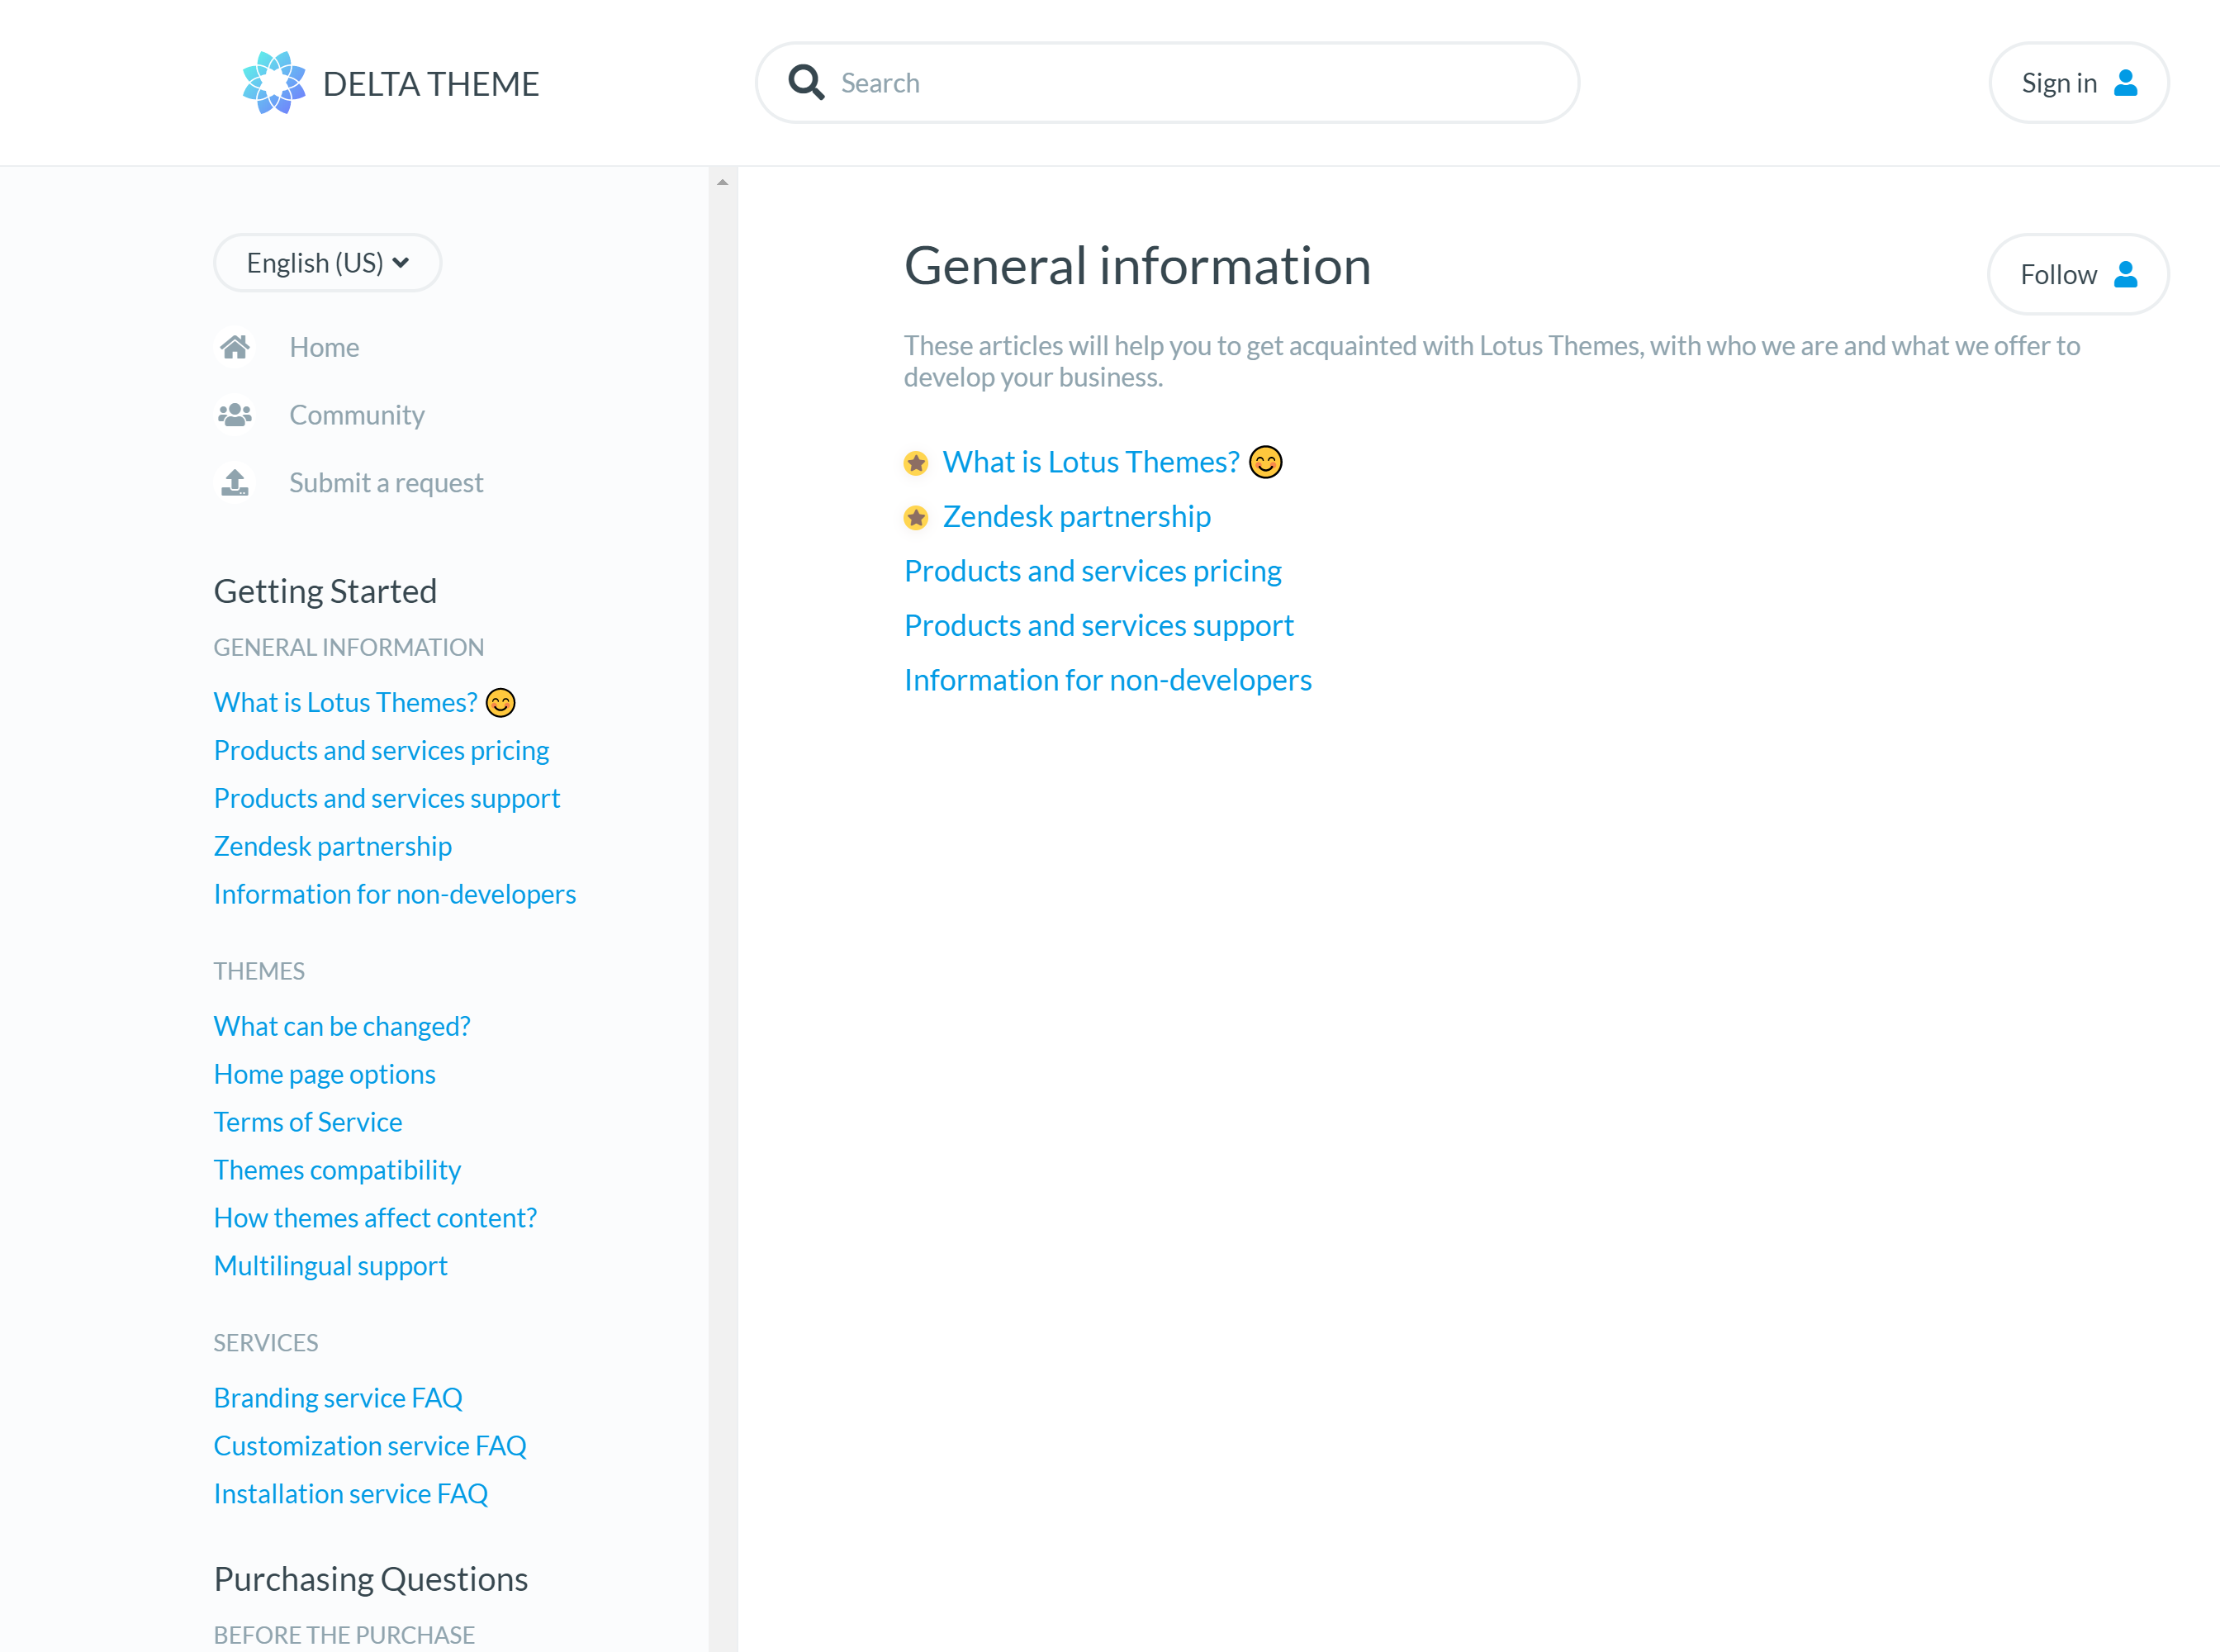Open How themes affect content? article
Image resolution: width=2220 pixels, height=1652 pixels.
[375, 1218]
